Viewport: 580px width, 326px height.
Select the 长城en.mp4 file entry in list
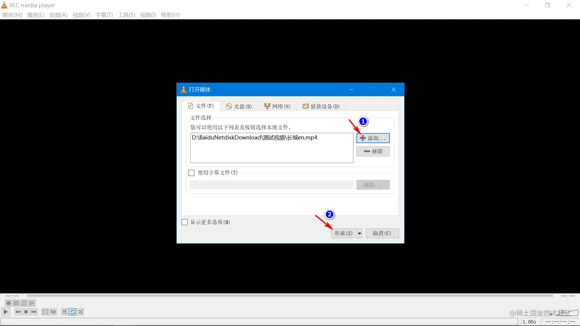(x=255, y=138)
